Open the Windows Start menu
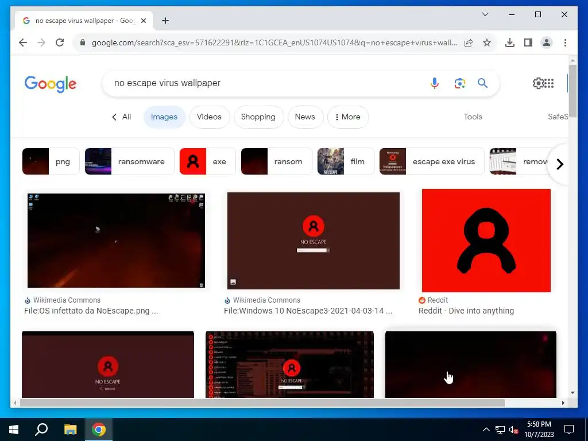Screen dimensions: 588x441 pyautogui.click(x=14, y=430)
